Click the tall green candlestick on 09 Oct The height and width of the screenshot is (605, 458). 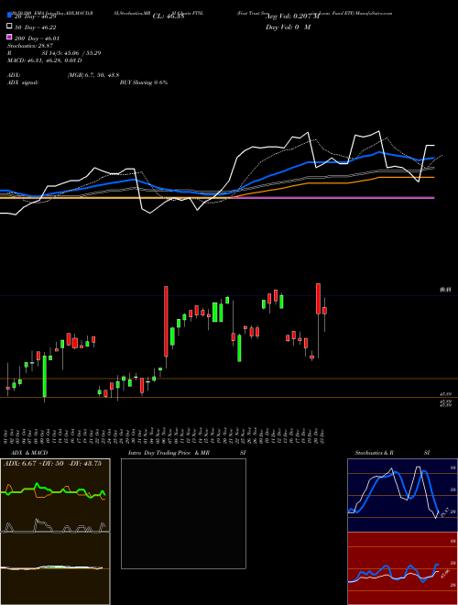(x=45, y=376)
